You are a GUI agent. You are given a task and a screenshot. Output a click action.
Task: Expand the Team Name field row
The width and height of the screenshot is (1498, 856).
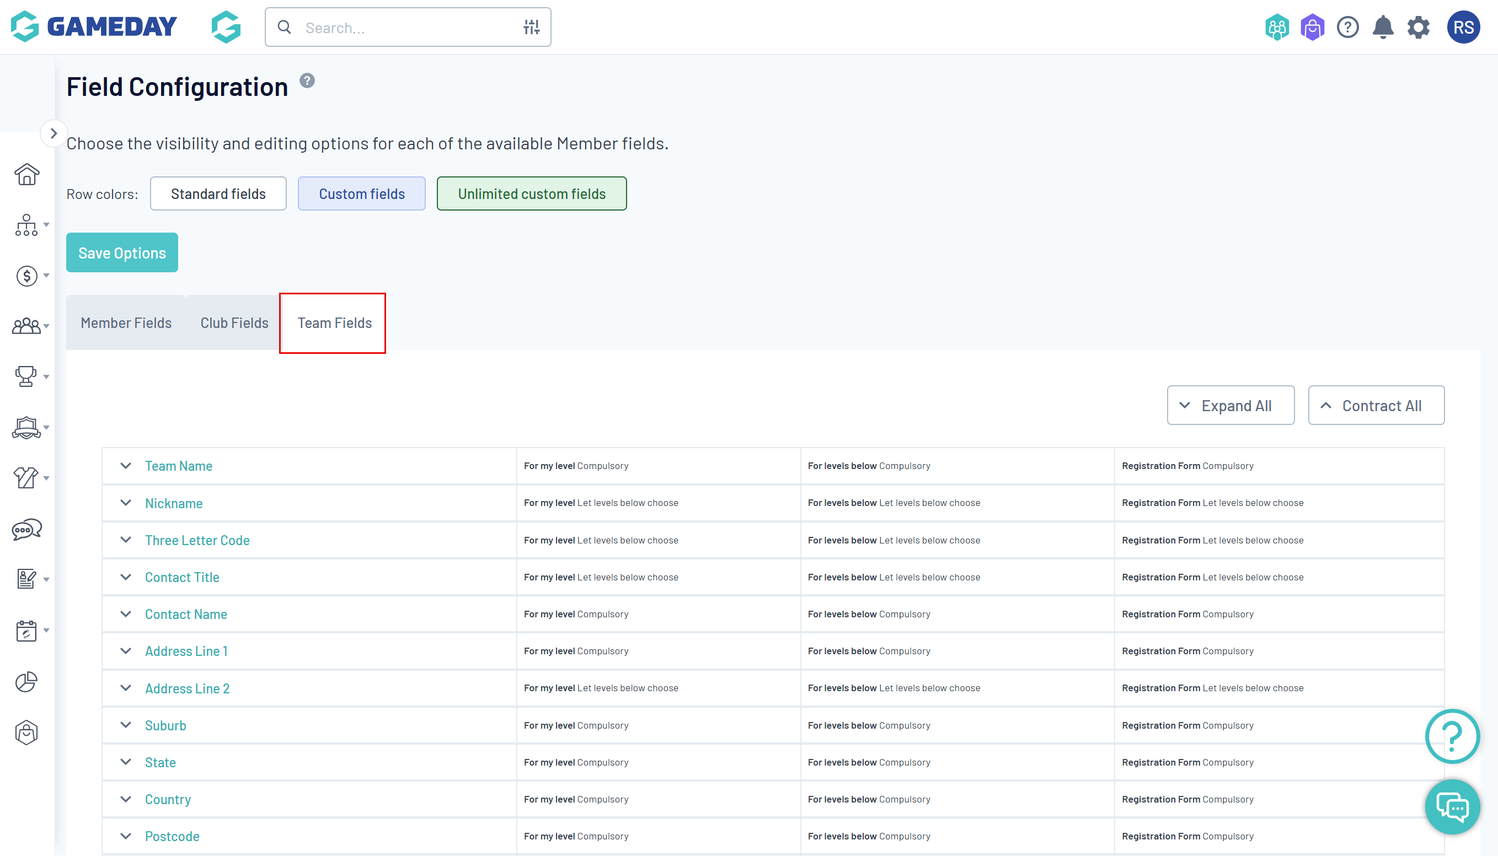(126, 466)
